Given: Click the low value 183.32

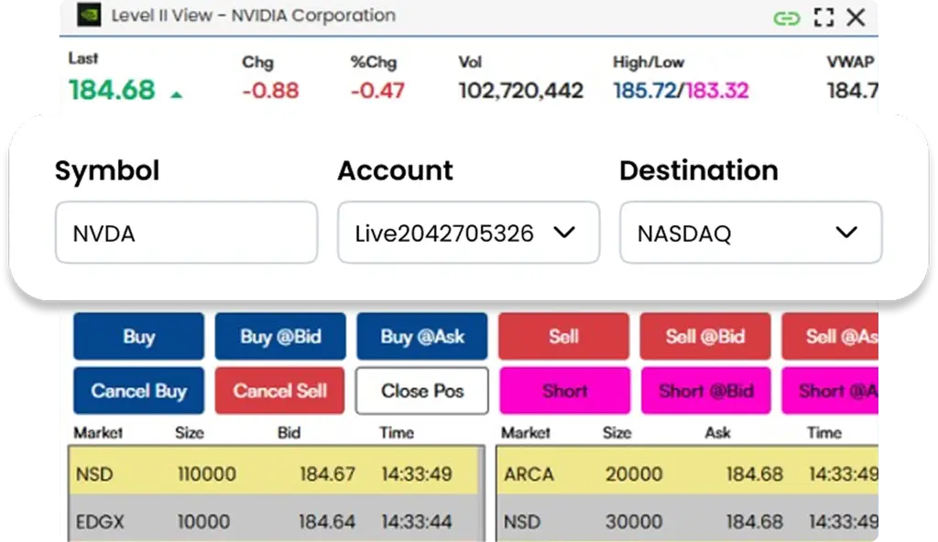Looking at the screenshot, I should [716, 91].
